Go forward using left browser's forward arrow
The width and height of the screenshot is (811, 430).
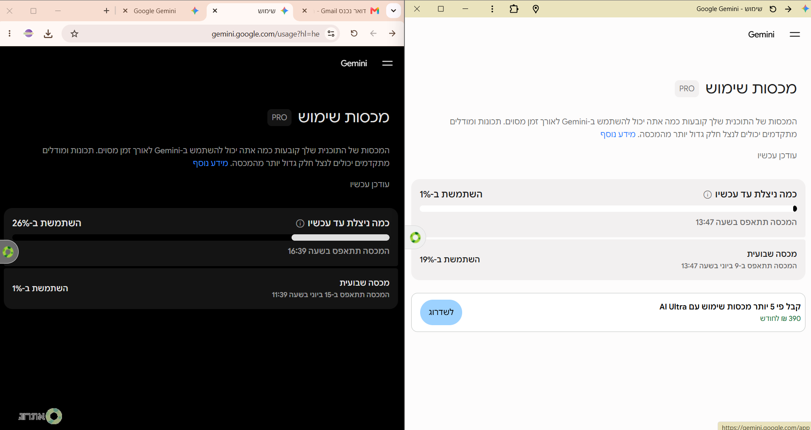click(x=392, y=34)
